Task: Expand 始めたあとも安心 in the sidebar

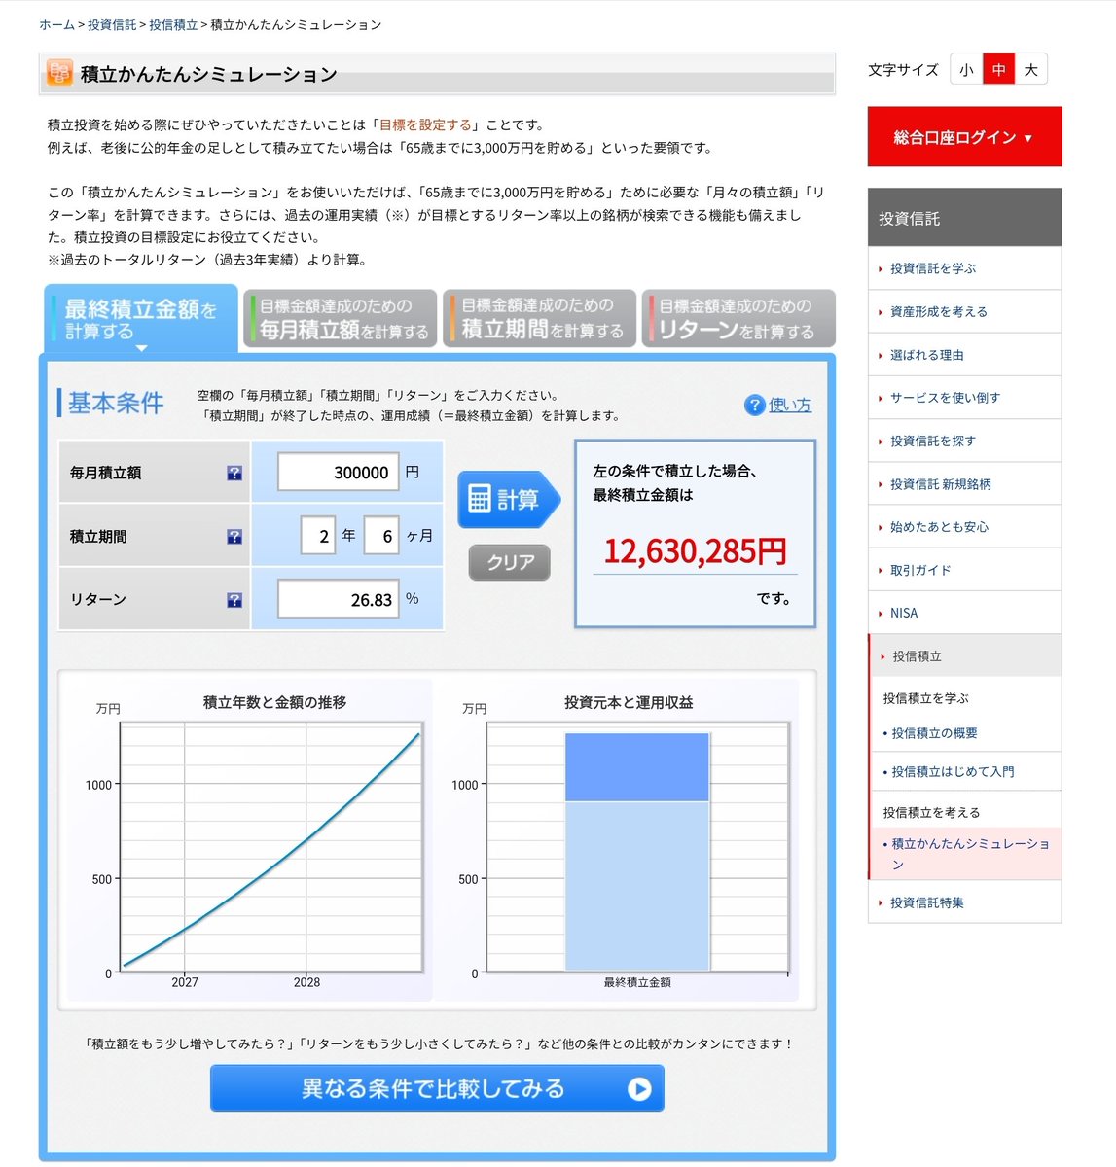Action: (964, 526)
